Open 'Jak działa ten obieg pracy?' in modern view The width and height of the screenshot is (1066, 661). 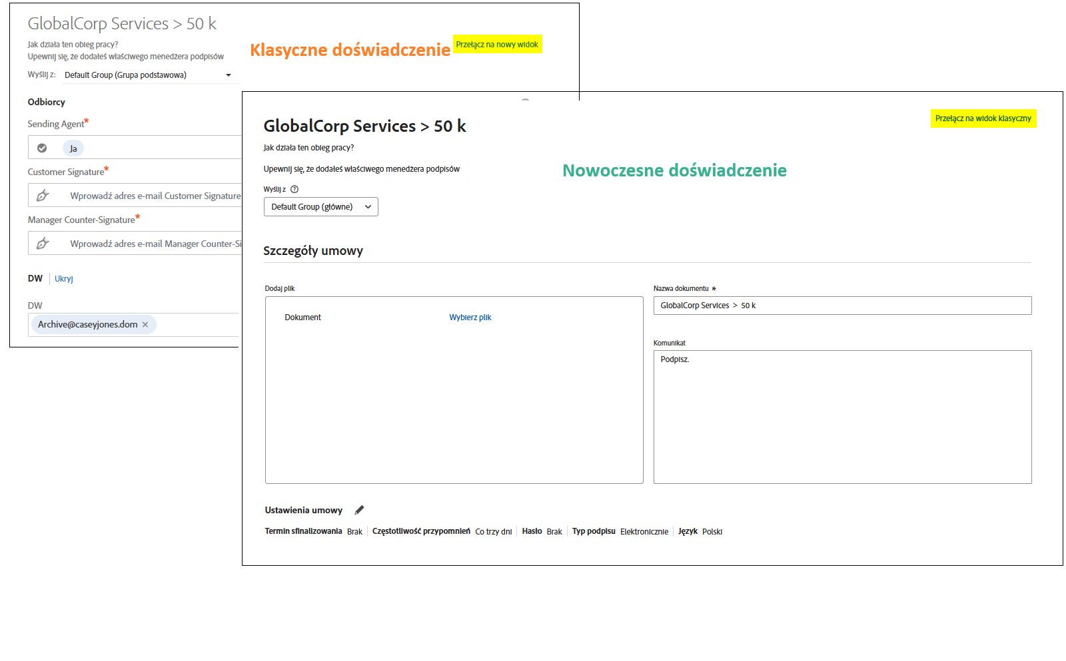[x=308, y=148]
